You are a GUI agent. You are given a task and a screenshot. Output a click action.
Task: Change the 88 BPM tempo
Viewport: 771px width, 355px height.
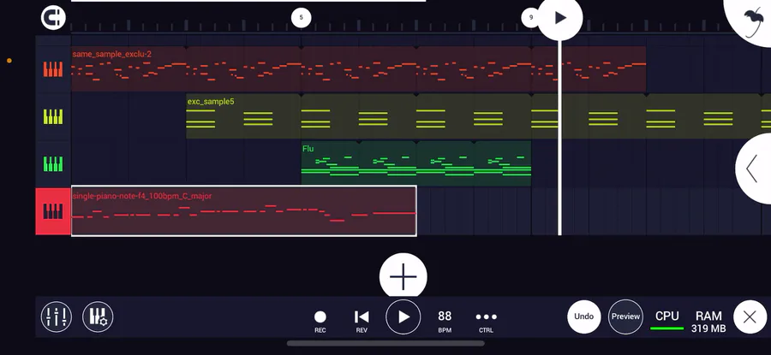445,321
